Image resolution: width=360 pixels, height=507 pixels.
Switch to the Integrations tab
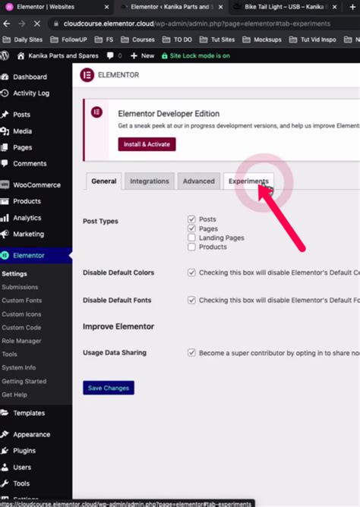(x=150, y=181)
